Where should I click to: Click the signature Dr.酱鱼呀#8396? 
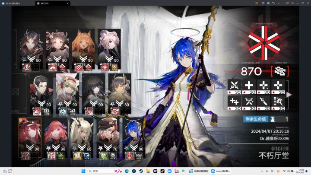tap(275, 139)
